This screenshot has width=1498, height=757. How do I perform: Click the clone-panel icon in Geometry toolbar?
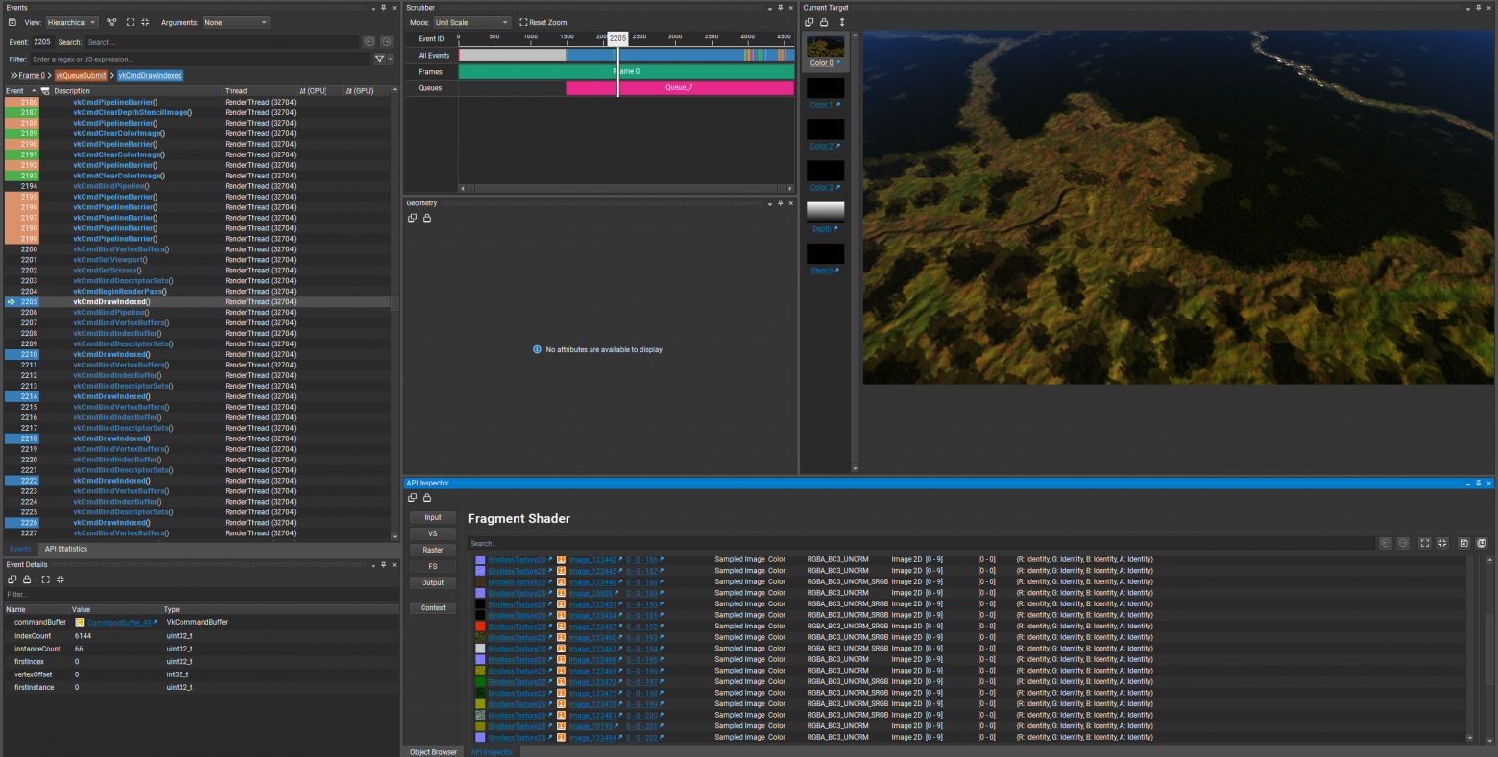412,218
